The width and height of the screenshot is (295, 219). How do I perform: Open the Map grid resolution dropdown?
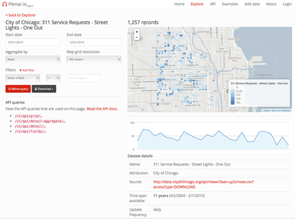pyautogui.click(x=94, y=60)
